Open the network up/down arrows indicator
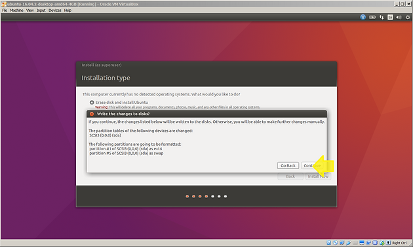The height and width of the screenshot is (247, 413). point(382,17)
